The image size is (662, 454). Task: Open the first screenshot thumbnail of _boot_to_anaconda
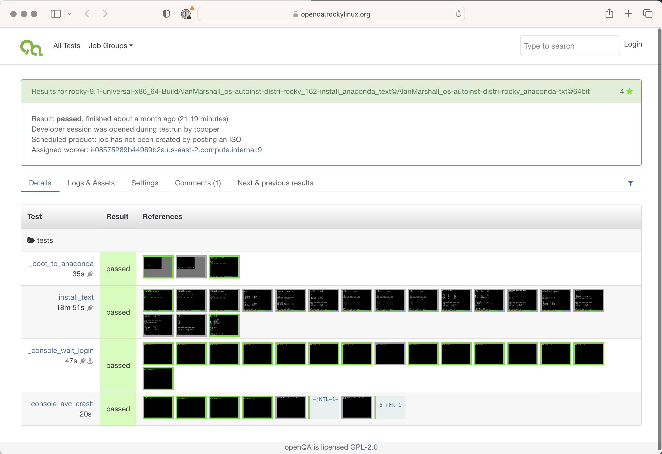158,267
